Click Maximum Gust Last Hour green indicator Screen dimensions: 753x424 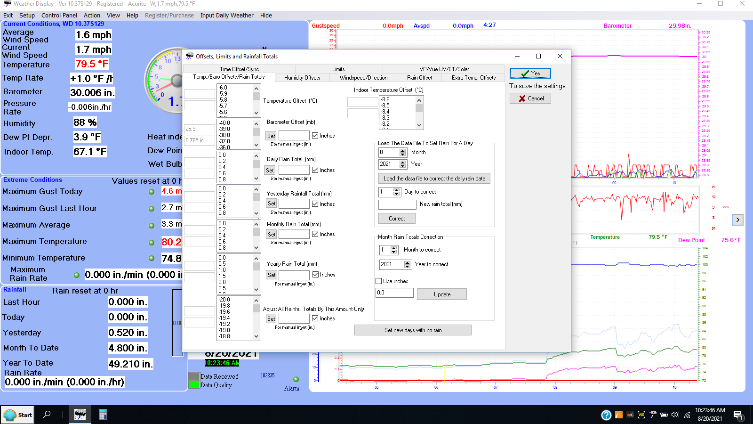click(x=152, y=209)
